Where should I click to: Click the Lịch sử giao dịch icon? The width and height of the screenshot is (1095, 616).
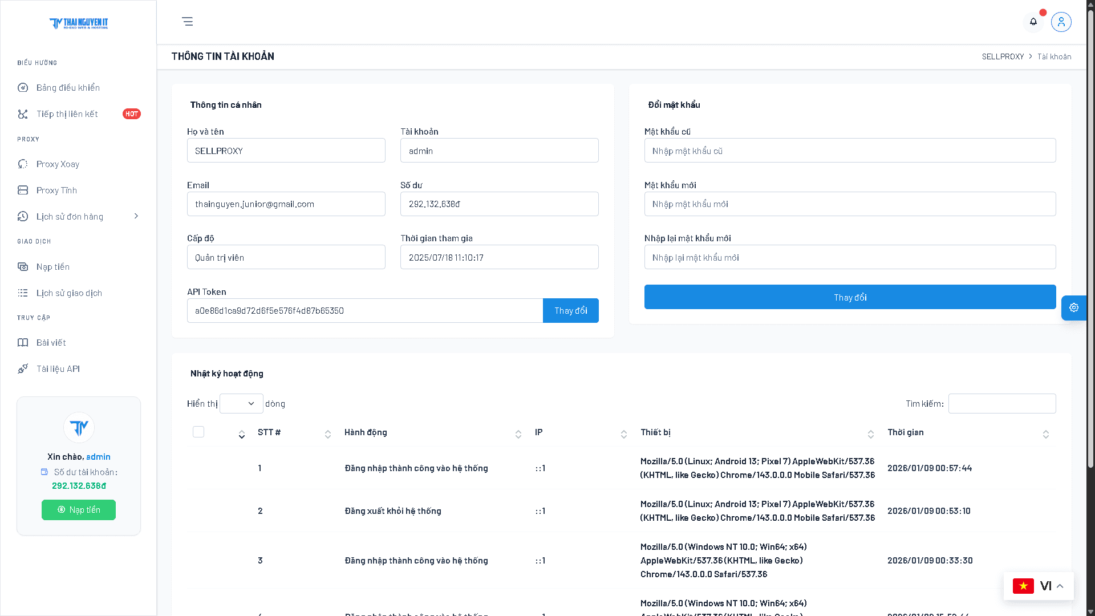(23, 293)
